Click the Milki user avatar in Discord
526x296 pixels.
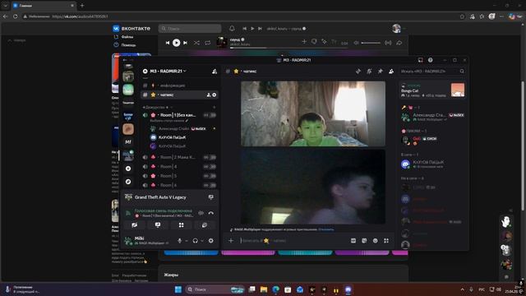point(128,241)
